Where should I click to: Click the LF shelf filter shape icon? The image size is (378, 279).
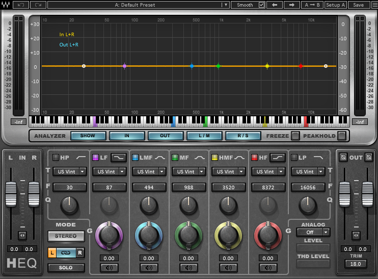coord(119,157)
